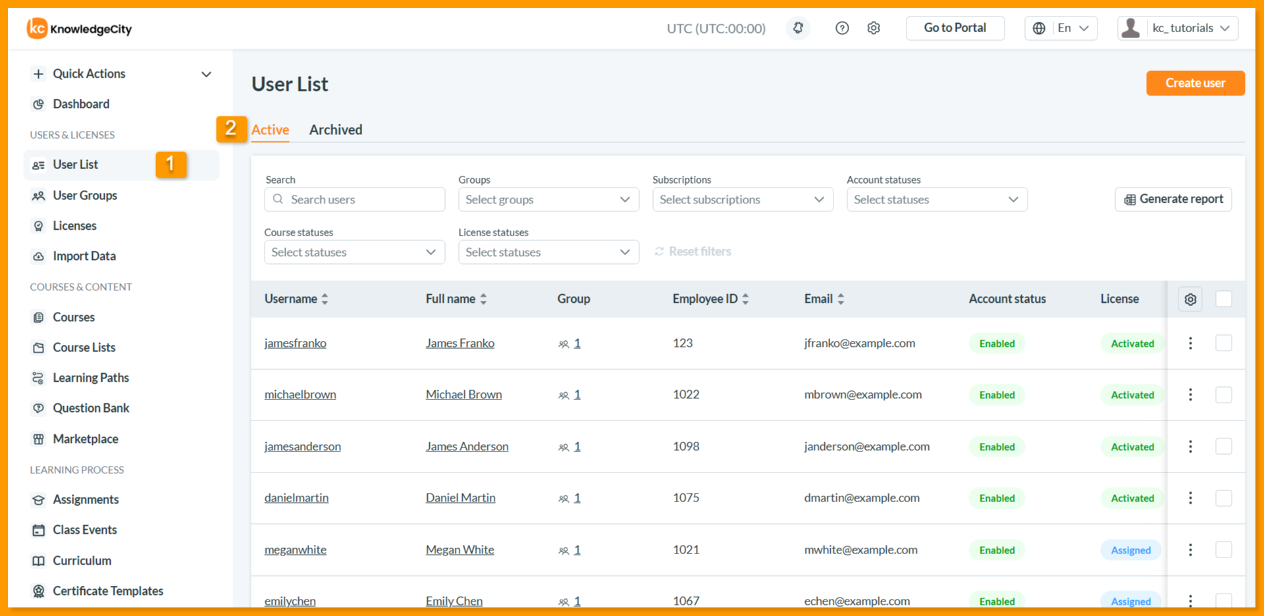1264x616 pixels.
Task: Check the box for jamesfranko row
Action: 1224,343
